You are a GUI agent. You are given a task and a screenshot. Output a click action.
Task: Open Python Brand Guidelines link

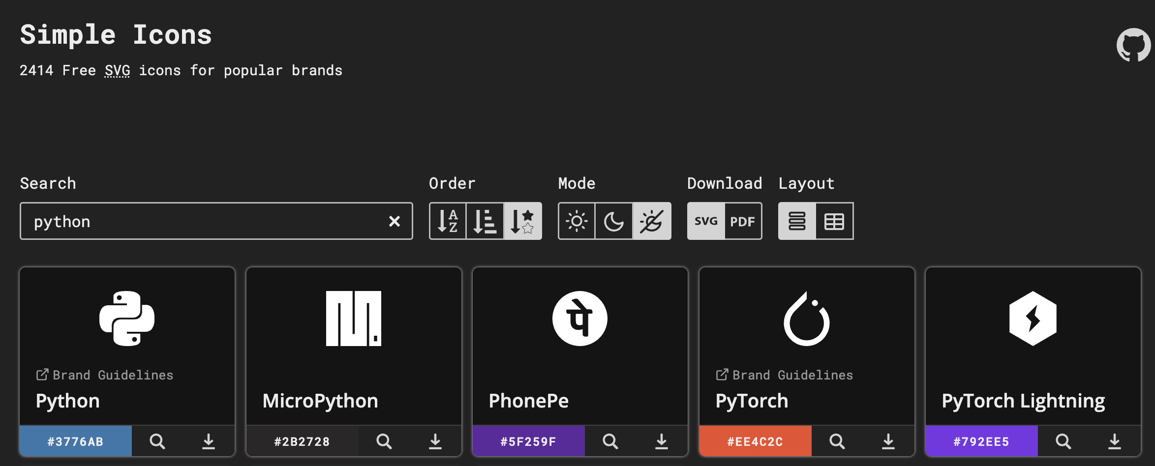(x=105, y=375)
